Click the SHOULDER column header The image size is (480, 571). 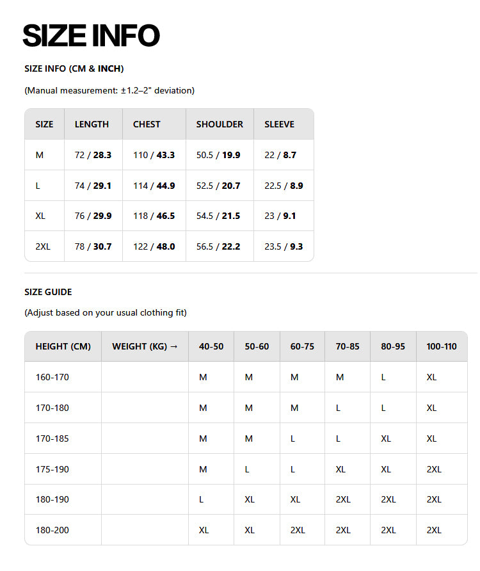[x=220, y=124]
